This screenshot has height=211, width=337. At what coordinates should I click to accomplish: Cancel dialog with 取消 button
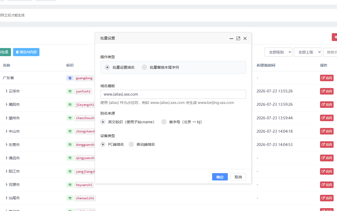click(238, 177)
